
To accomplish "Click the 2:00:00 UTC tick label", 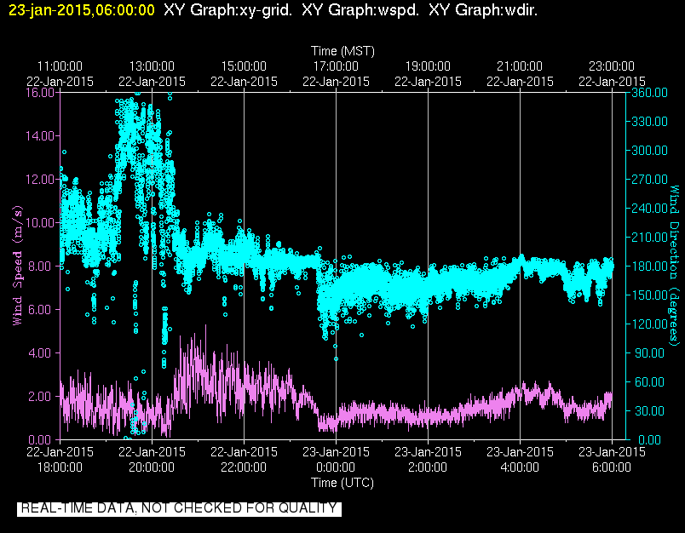I will point(428,467).
